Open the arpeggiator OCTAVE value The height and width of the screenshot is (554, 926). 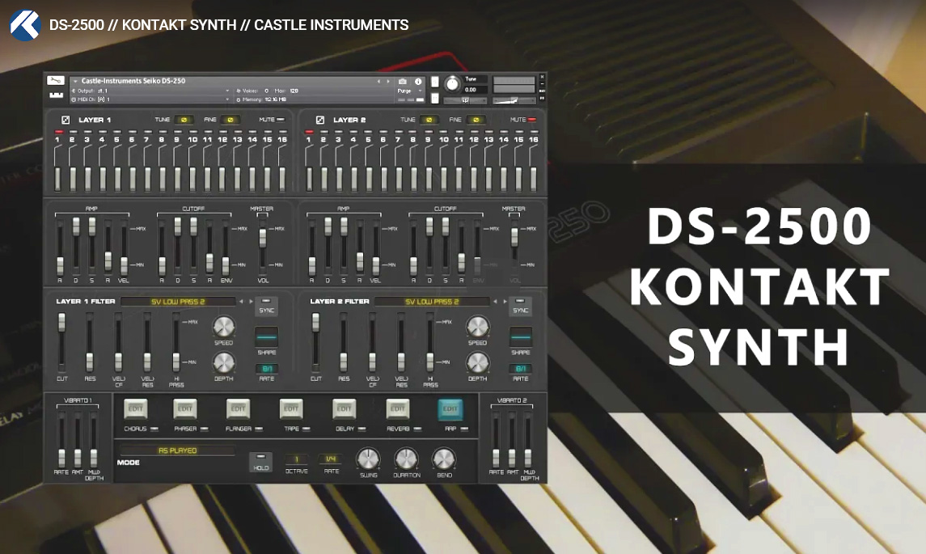point(297,459)
